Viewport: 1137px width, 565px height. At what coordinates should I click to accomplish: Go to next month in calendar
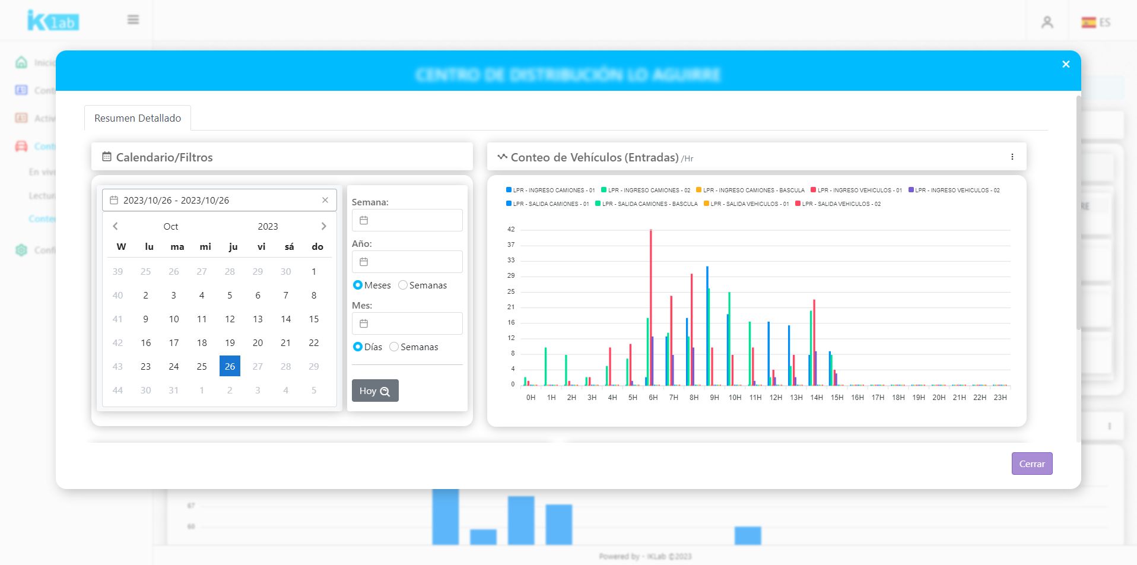click(323, 226)
